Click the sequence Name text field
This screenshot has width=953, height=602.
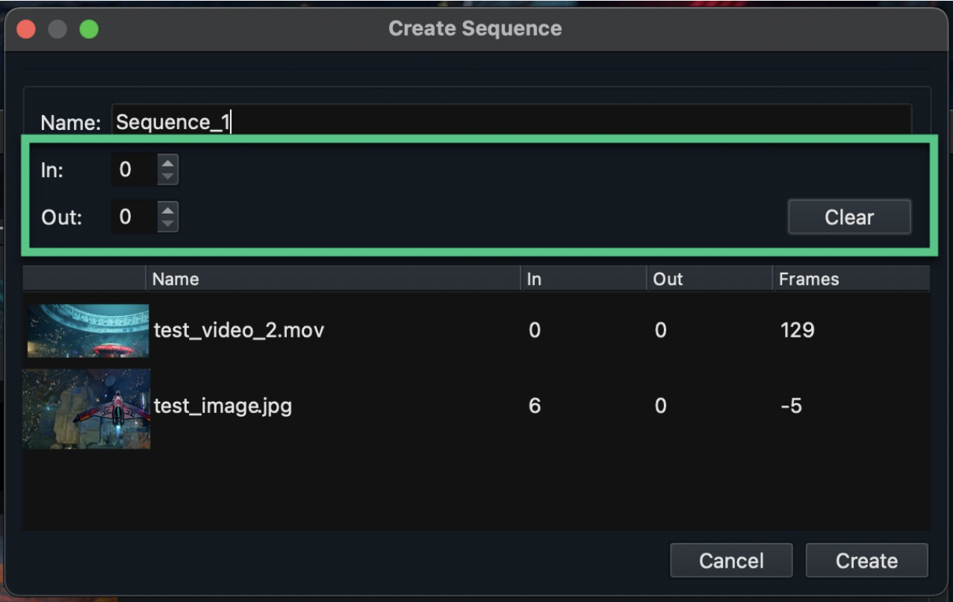(x=511, y=122)
